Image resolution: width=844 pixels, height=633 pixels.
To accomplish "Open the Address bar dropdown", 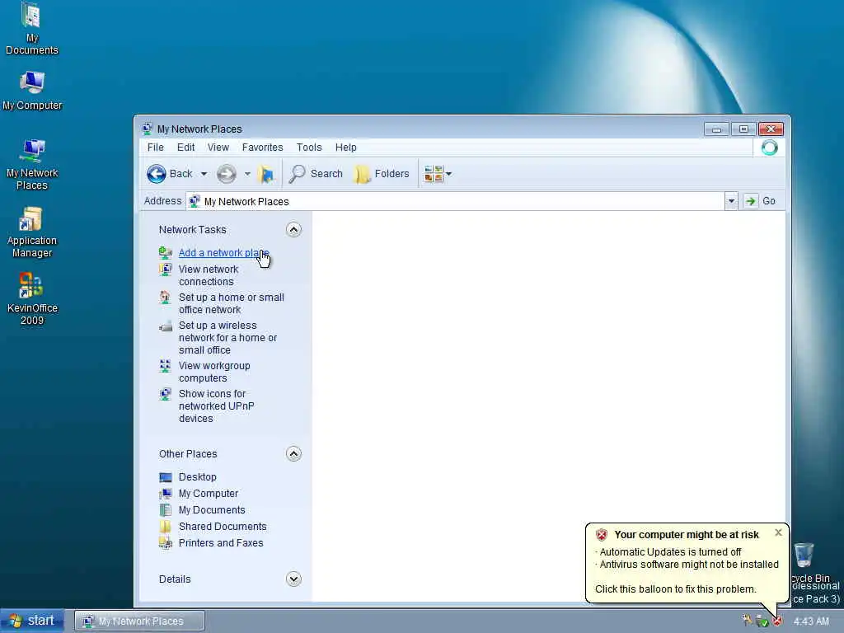I will click(731, 201).
